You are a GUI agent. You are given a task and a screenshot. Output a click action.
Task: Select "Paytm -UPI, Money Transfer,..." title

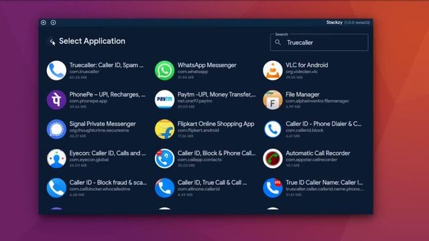[x=217, y=94]
